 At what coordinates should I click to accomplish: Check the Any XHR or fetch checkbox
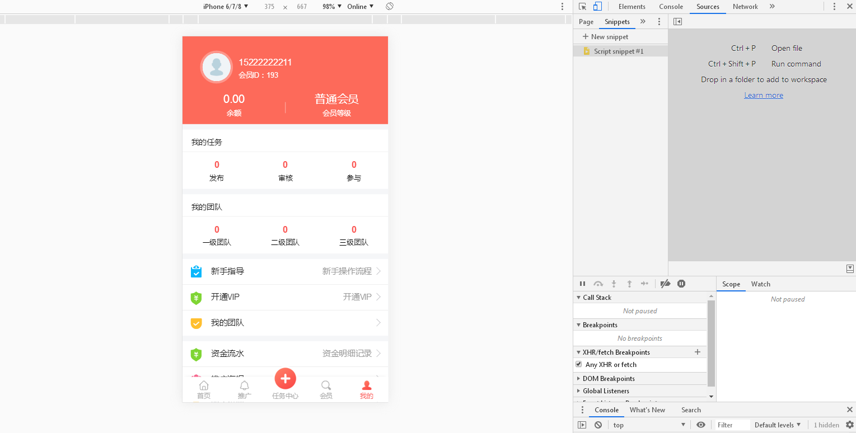(x=578, y=364)
